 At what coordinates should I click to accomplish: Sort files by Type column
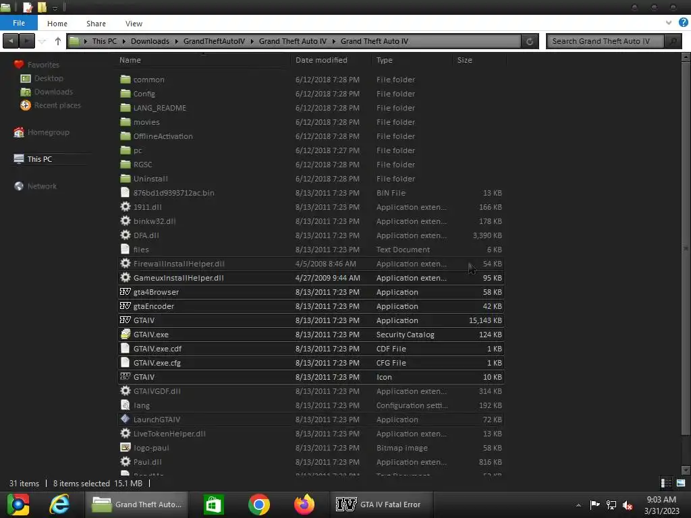384,60
